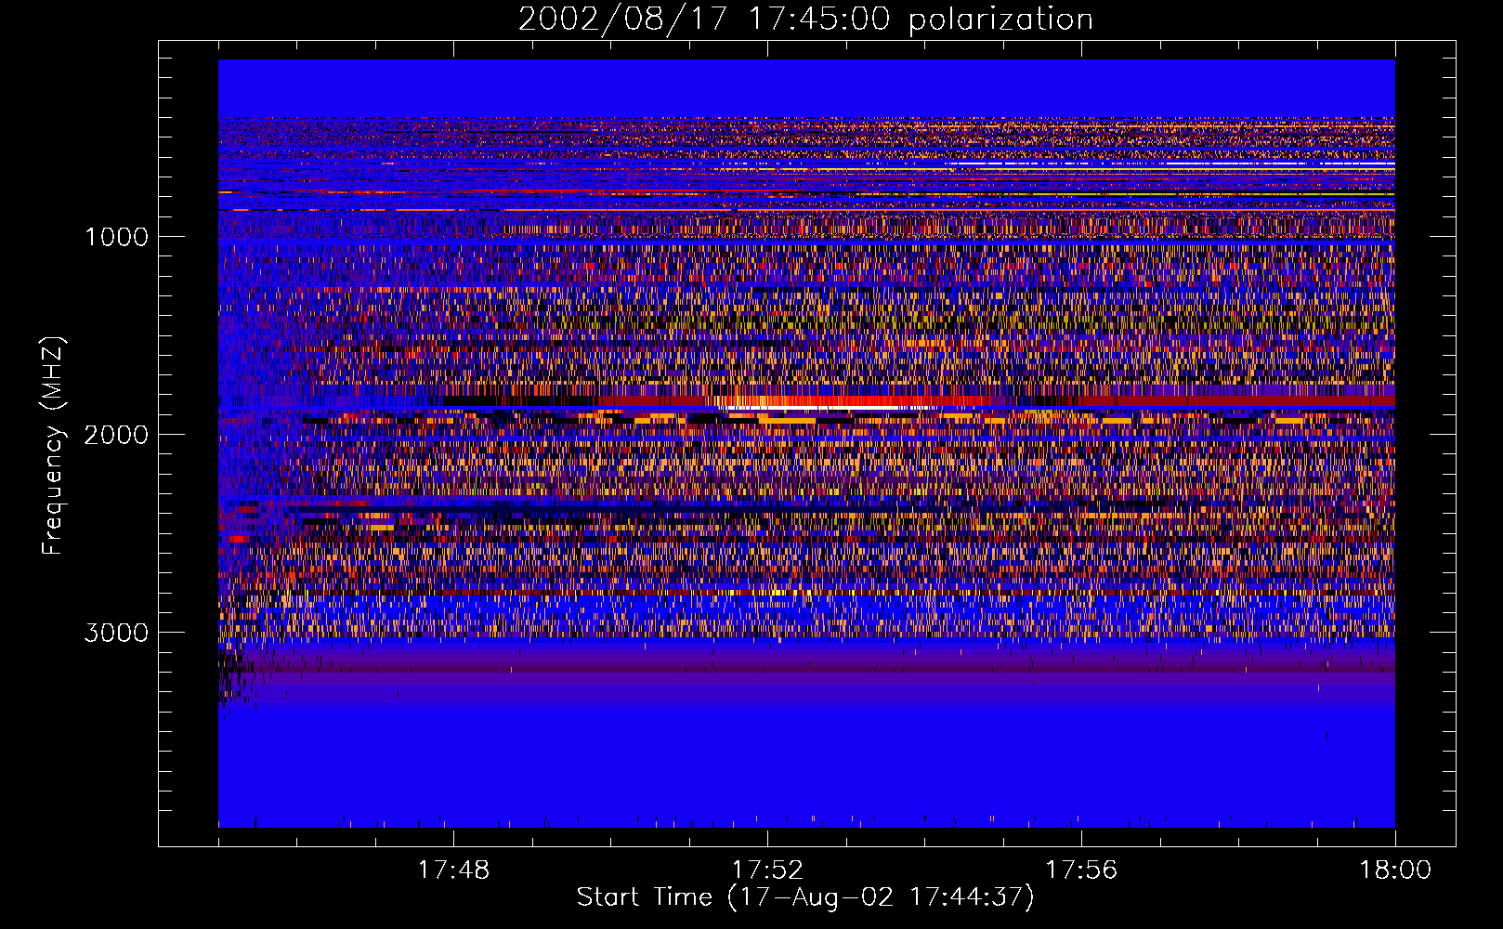Click the 17:48 time tick label
The width and height of the screenshot is (1503, 929).
(x=453, y=870)
